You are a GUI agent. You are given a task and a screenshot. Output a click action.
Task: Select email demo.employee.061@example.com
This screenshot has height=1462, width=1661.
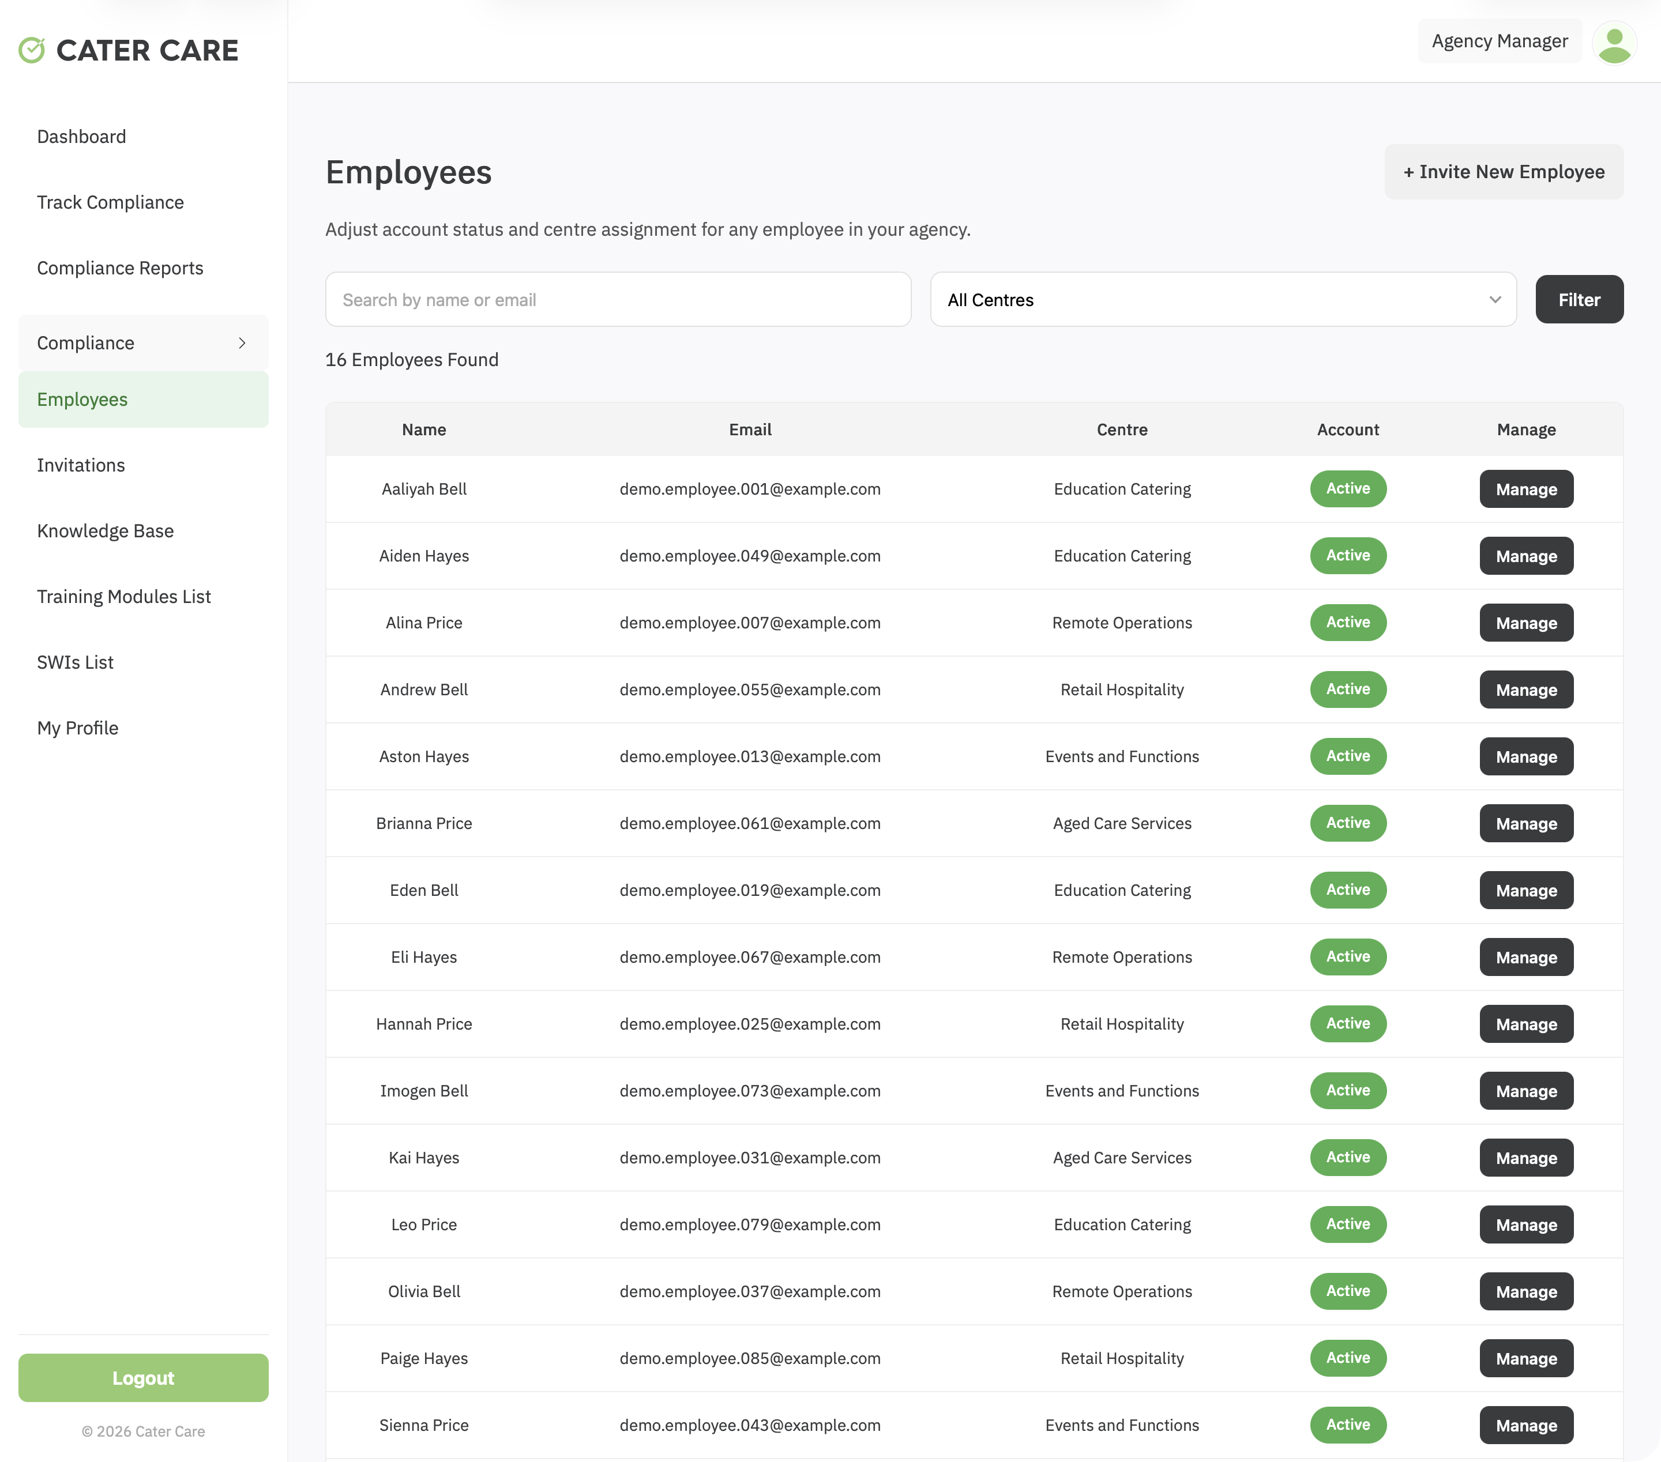(x=750, y=824)
